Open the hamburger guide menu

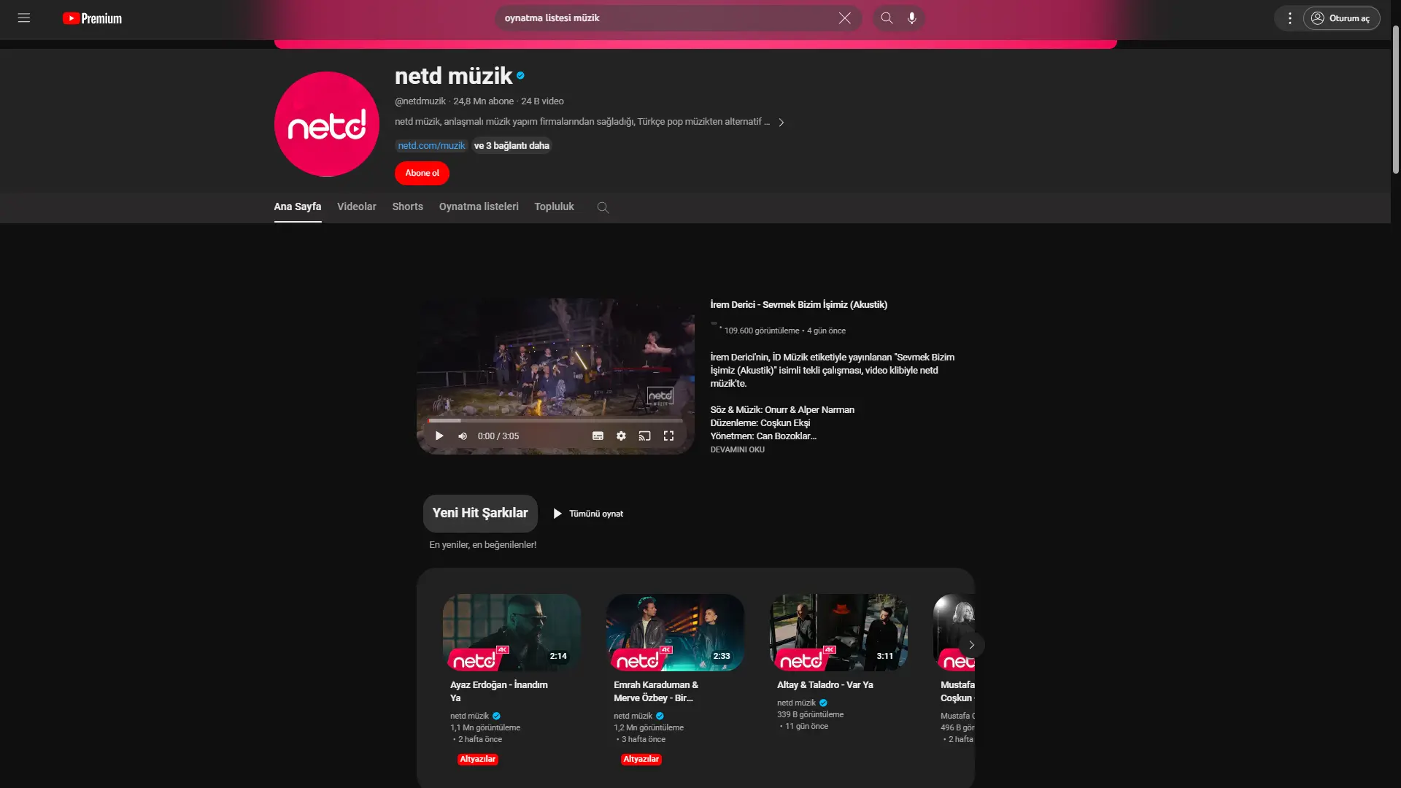coord(24,18)
